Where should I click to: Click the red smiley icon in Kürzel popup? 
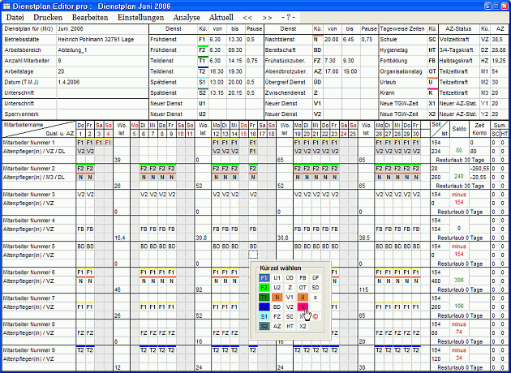point(316,316)
